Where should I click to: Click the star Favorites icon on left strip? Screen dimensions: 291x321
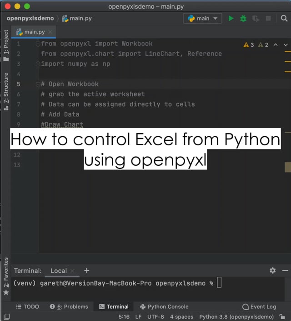[6, 292]
